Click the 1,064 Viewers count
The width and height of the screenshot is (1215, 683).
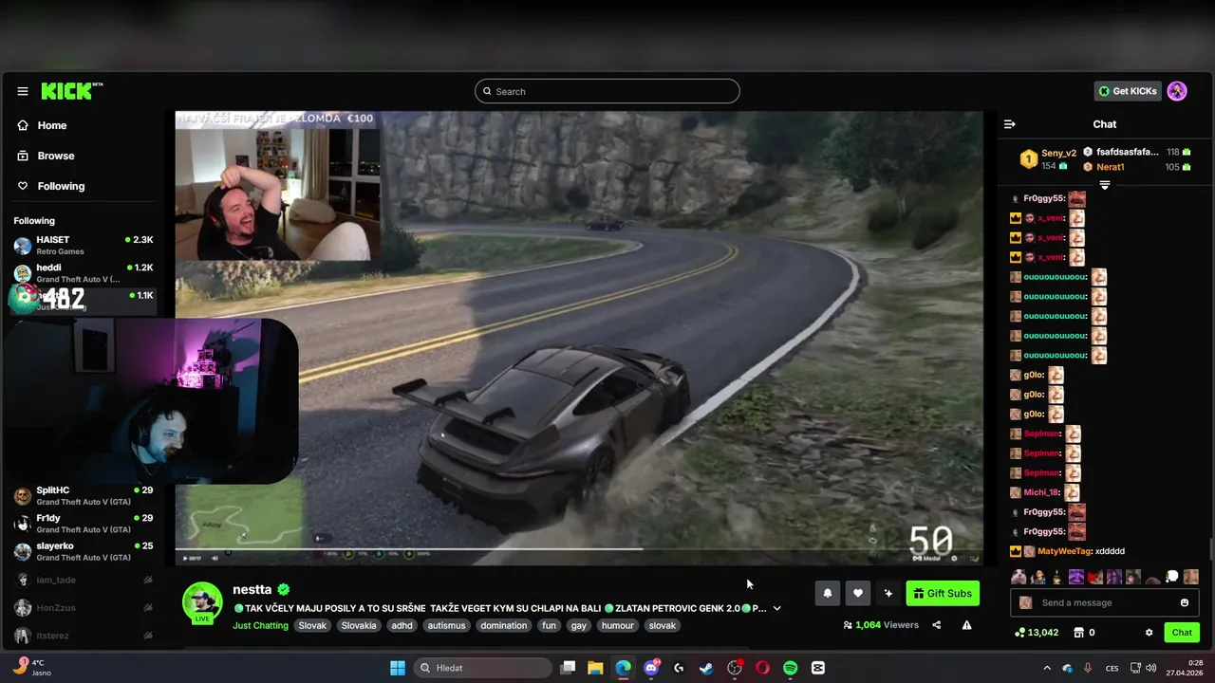click(881, 625)
